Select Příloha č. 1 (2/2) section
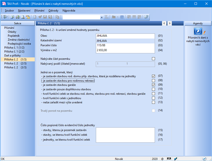Image resolution: width=212 pixels, height=161 pixels. (x=14, y=52)
